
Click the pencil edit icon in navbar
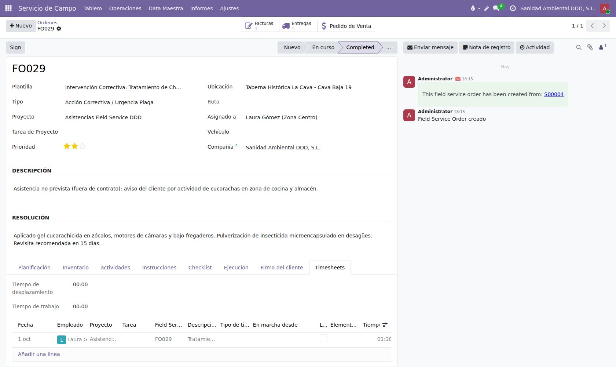point(487,8)
